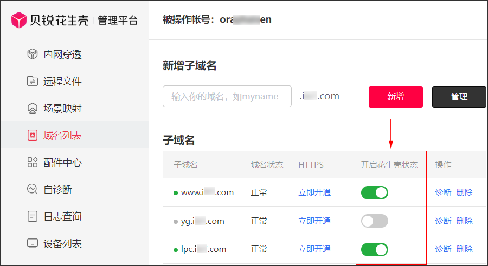Click 诊断 for www subdomain
Viewport: 488px width, 266px height.
pyautogui.click(x=443, y=192)
